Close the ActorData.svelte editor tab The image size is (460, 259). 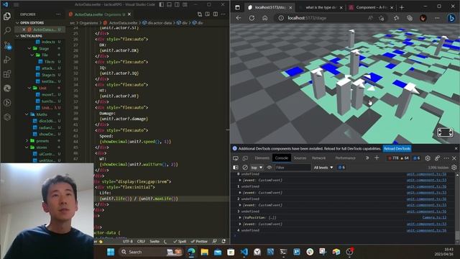[129, 14]
